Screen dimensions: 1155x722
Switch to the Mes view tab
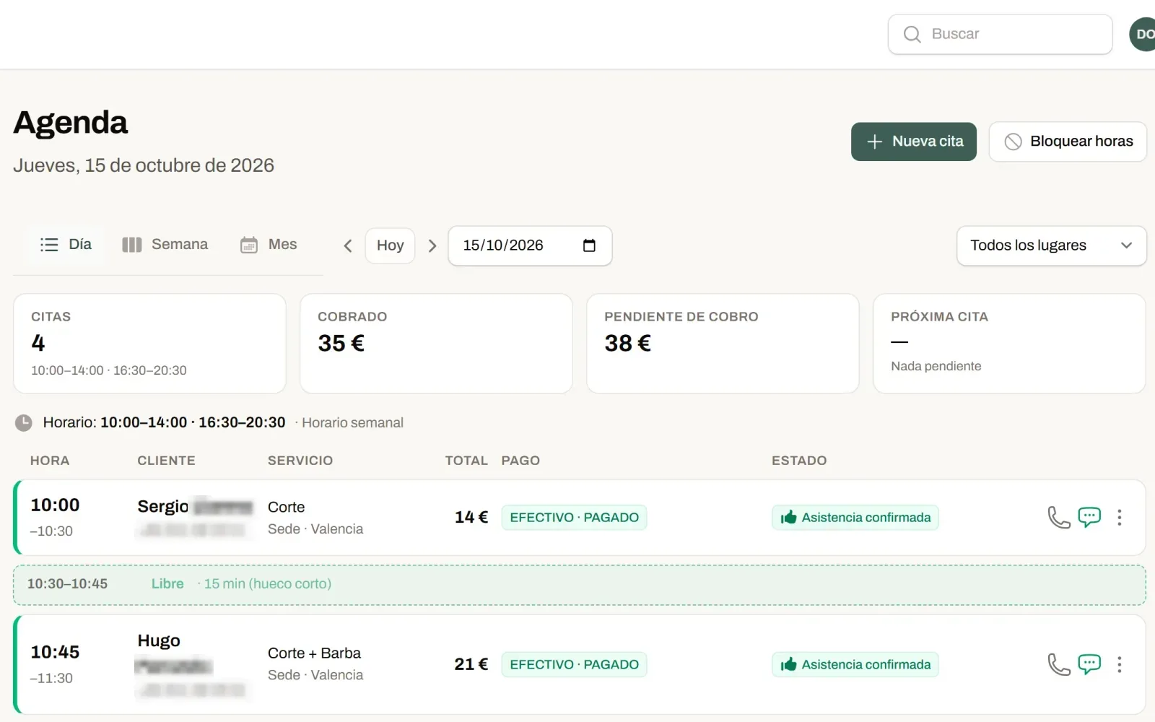click(x=269, y=245)
